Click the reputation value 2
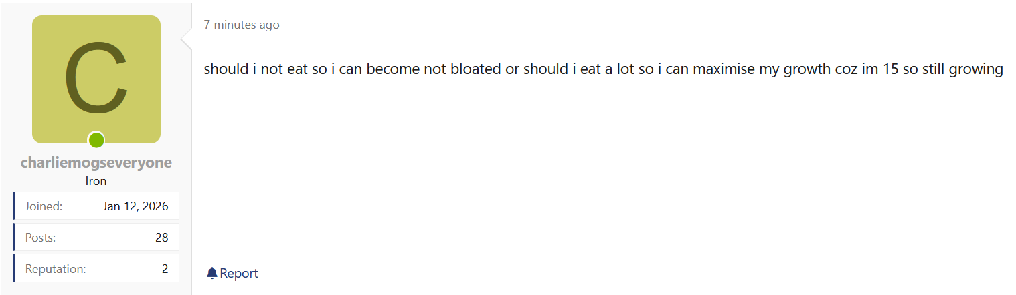This screenshot has width=1016, height=295. click(165, 269)
